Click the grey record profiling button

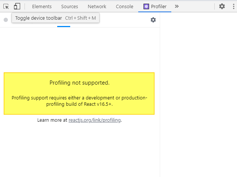[x=6, y=20]
